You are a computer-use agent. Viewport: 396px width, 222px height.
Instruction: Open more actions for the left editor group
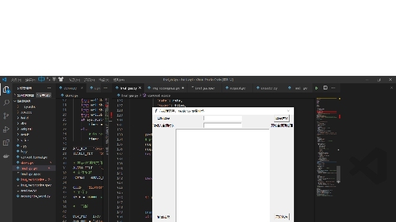pyautogui.click(x=105, y=88)
